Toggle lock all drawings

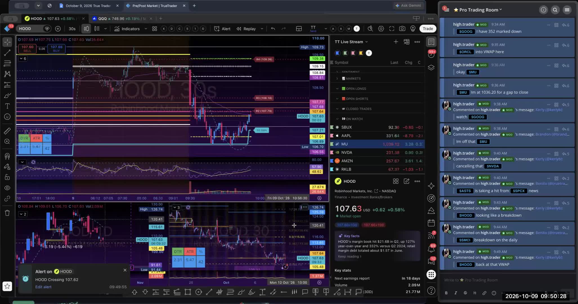(x=7, y=177)
